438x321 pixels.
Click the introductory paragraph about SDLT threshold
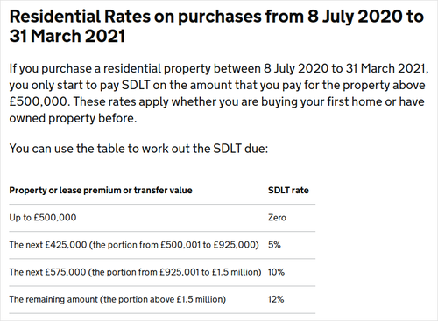pos(219,94)
